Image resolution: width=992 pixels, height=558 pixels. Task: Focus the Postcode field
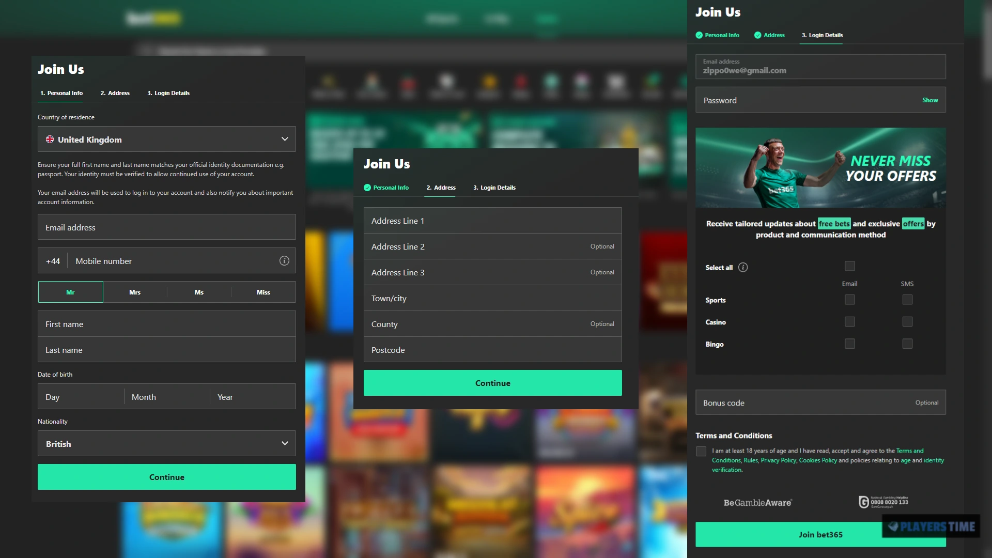pos(493,350)
